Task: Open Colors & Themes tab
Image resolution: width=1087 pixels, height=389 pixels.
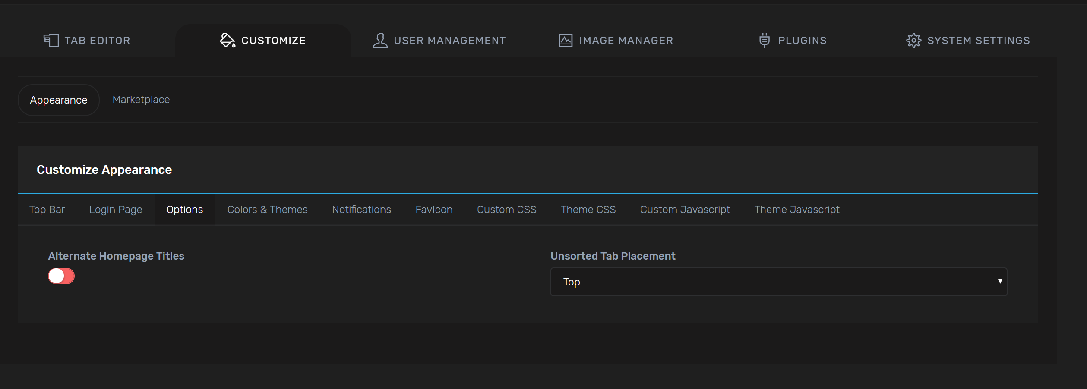Action: (x=268, y=210)
